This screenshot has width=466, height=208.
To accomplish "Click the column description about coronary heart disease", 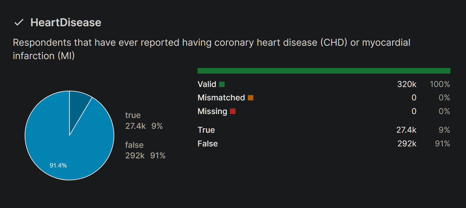I will 212,49.
